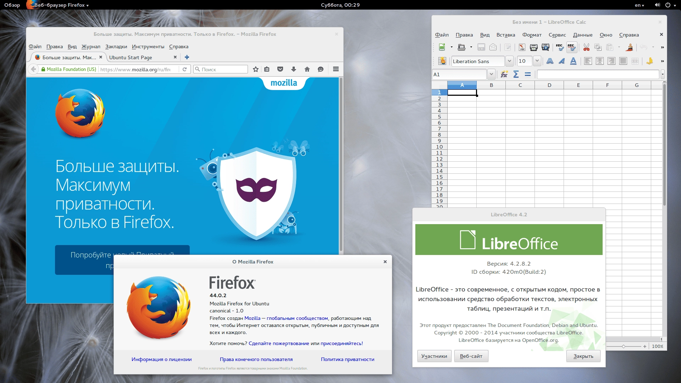This screenshot has width=681, height=383.
Task: Open the en keyboard layout menu
Action: tap(640, 5)
